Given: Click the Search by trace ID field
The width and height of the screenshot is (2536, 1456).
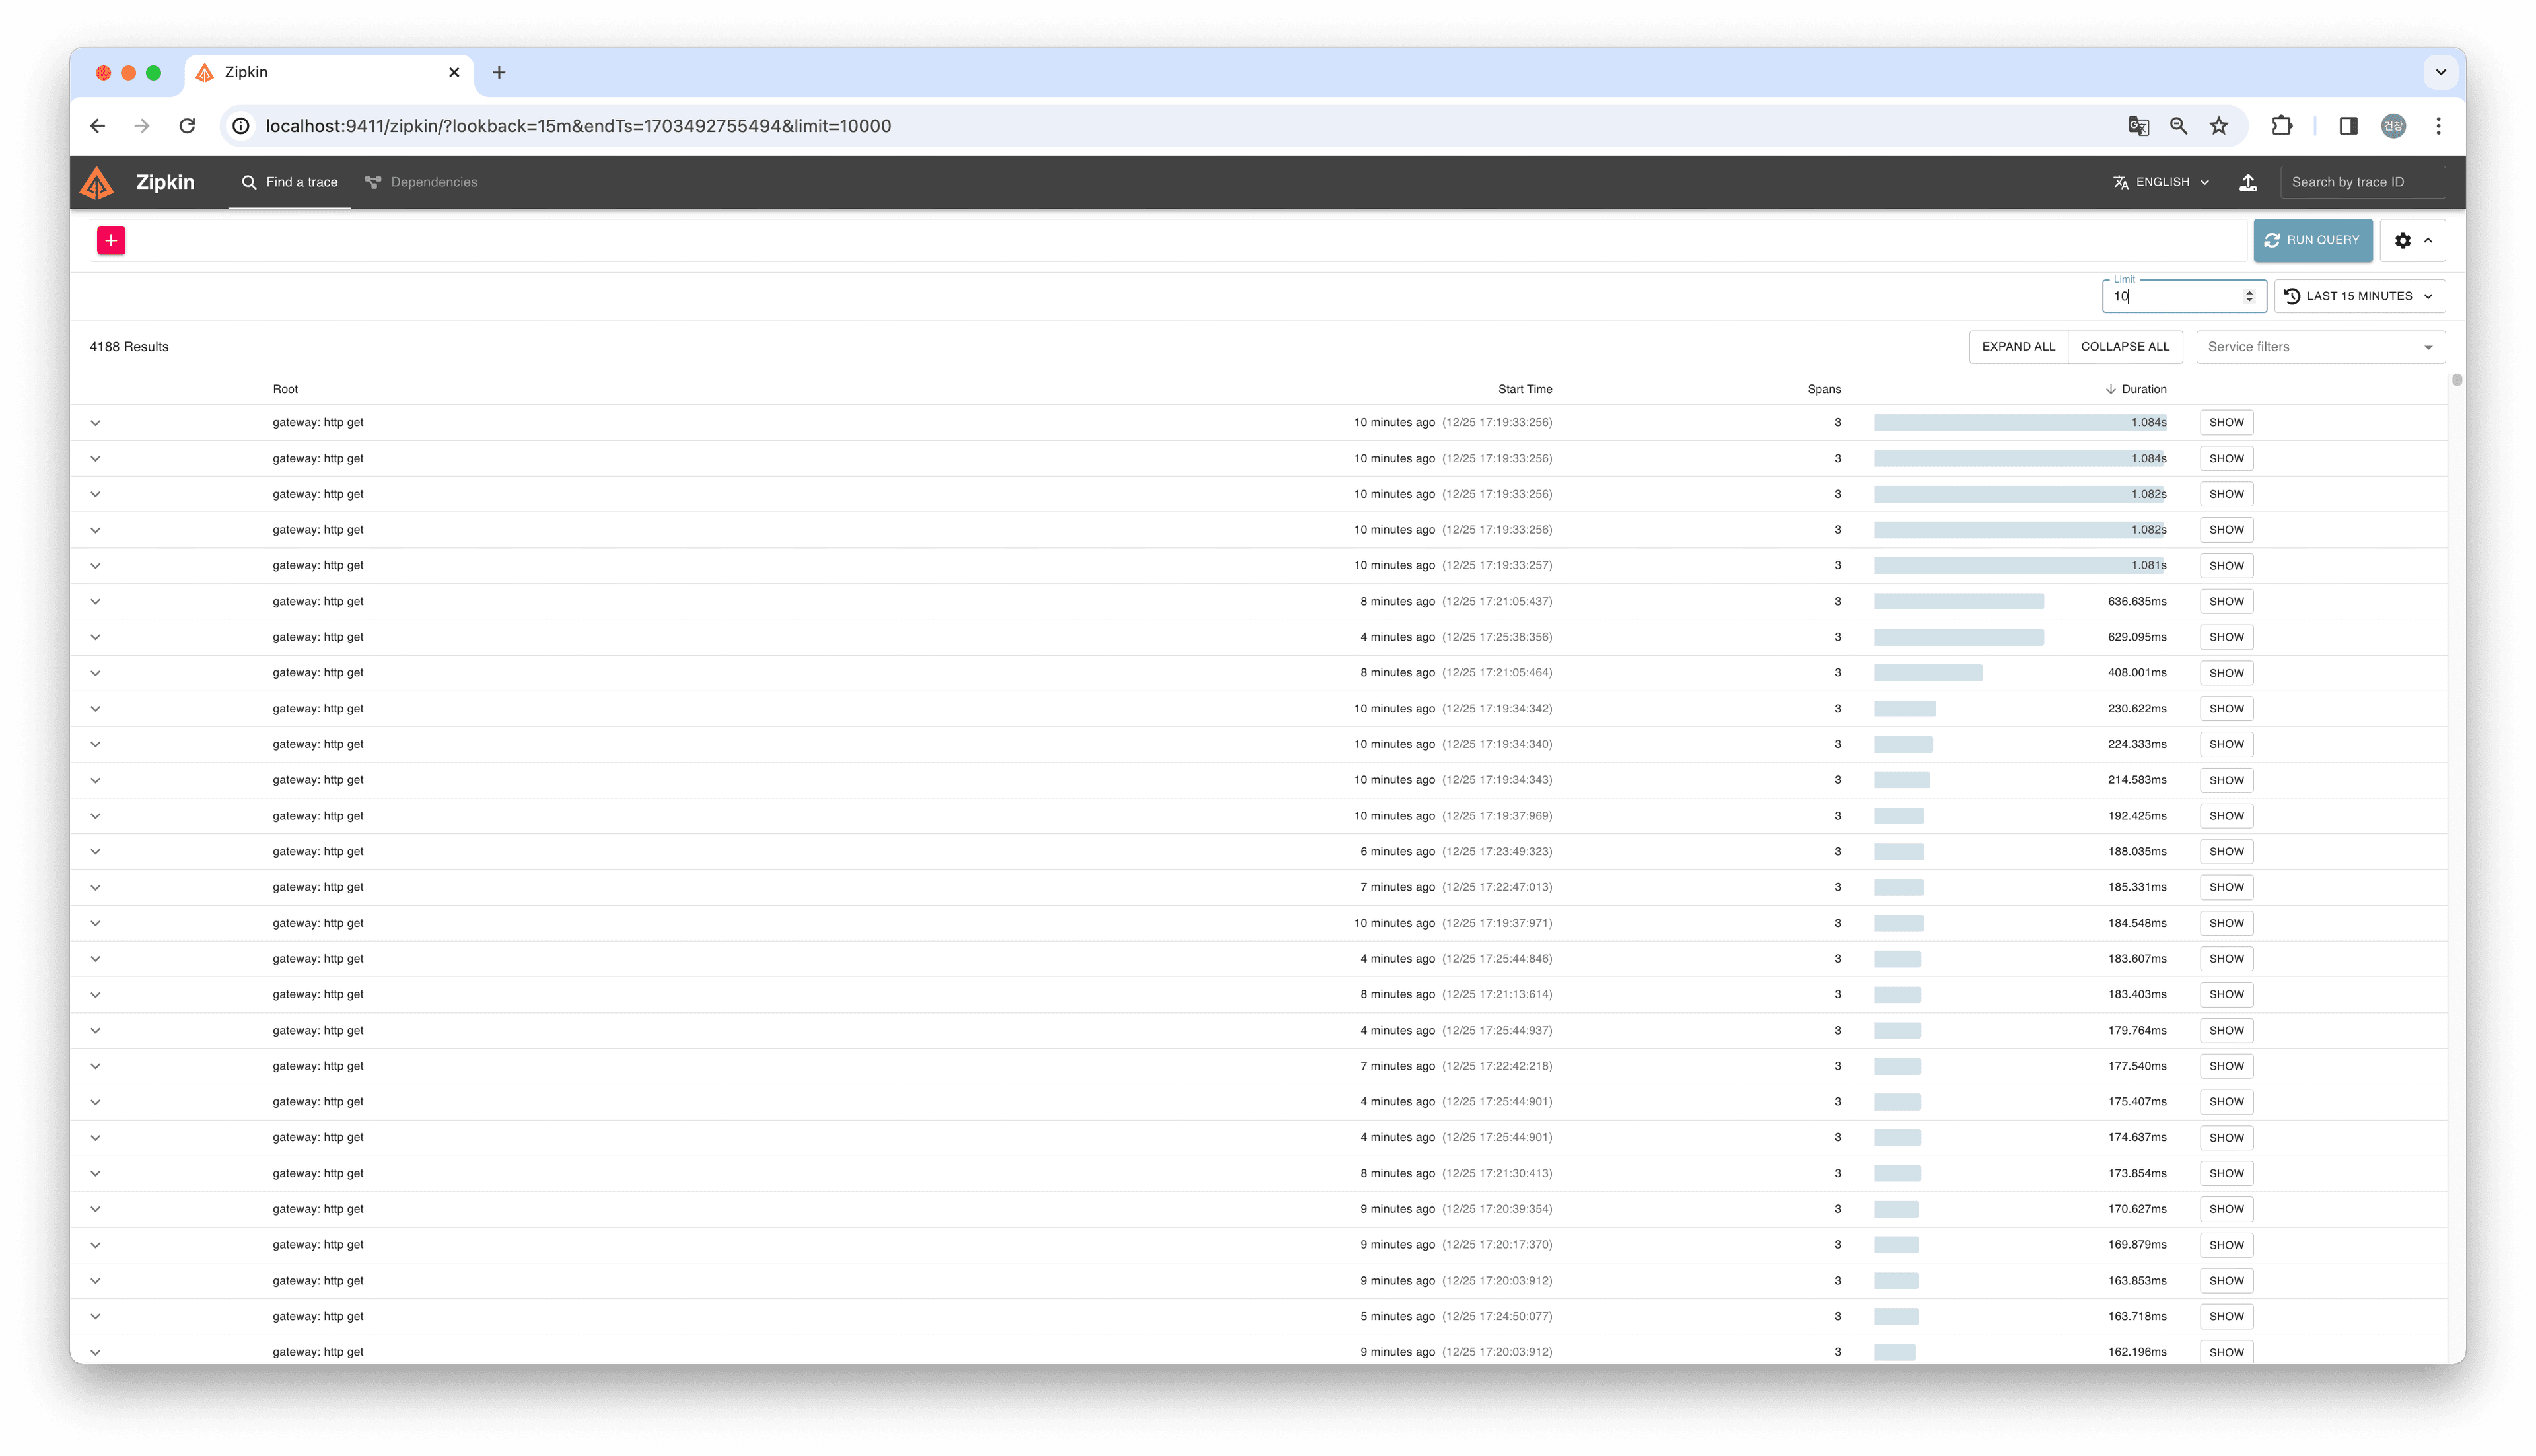Looking at the screenshot, I should click(2361, 182).
